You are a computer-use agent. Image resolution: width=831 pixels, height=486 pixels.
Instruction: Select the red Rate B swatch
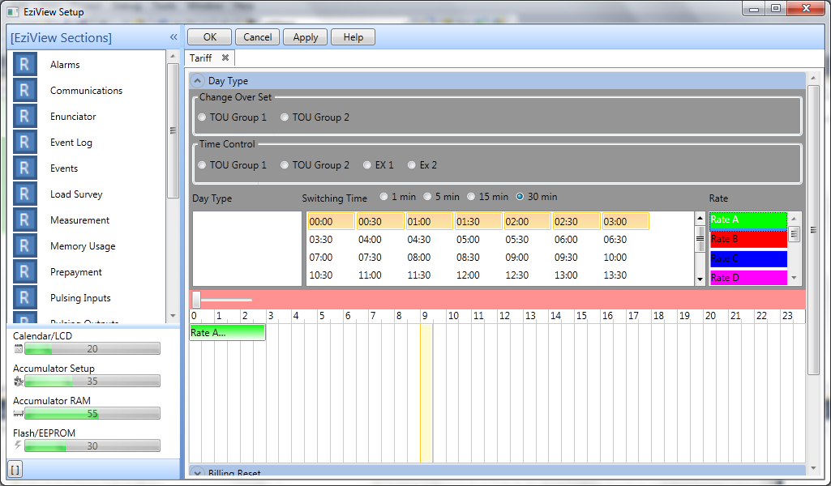coord(748,239)
